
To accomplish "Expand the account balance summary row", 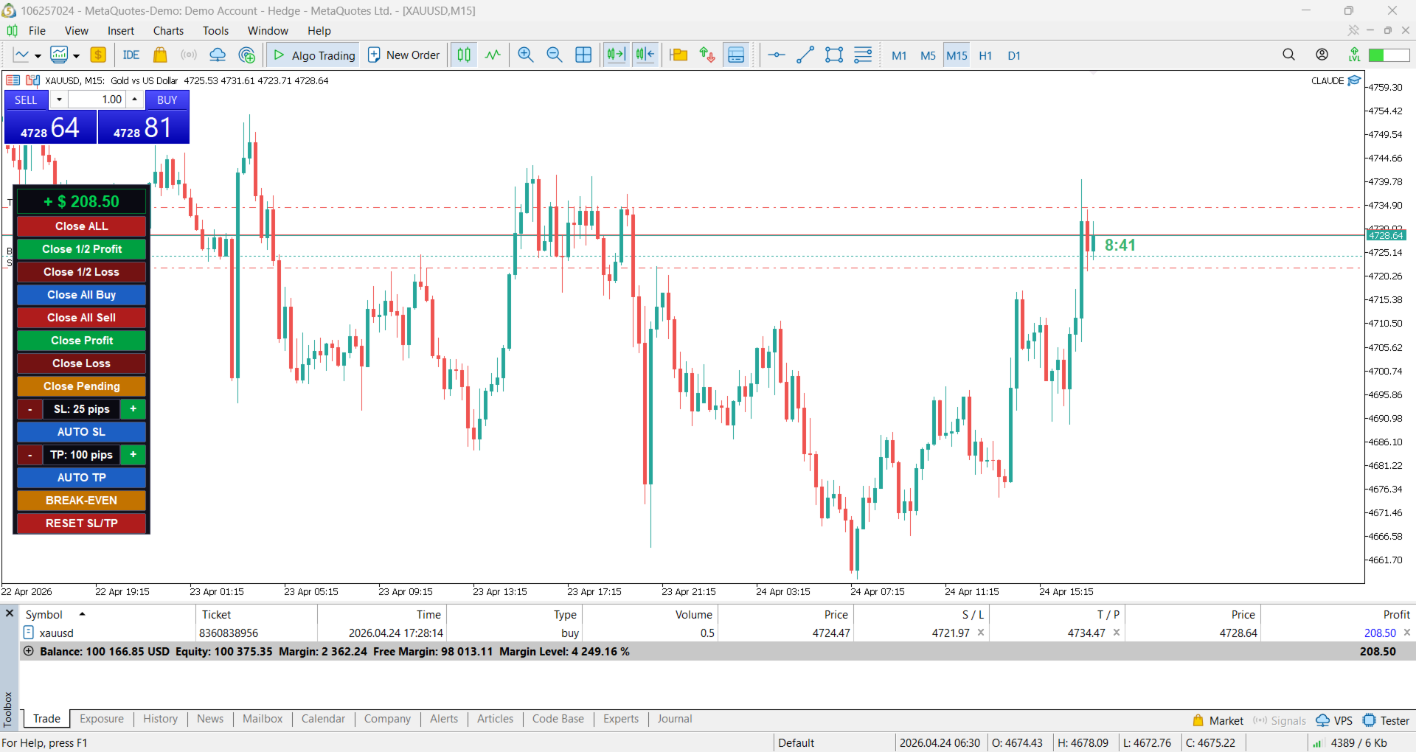I will click(29, 651).
